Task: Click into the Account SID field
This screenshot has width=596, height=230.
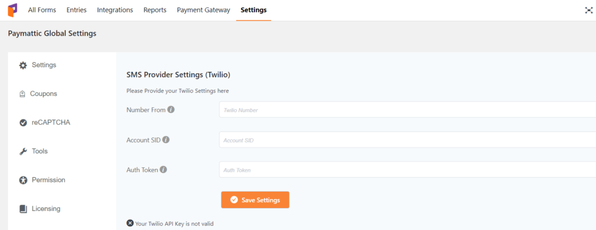Action: (x=407, y=139)
